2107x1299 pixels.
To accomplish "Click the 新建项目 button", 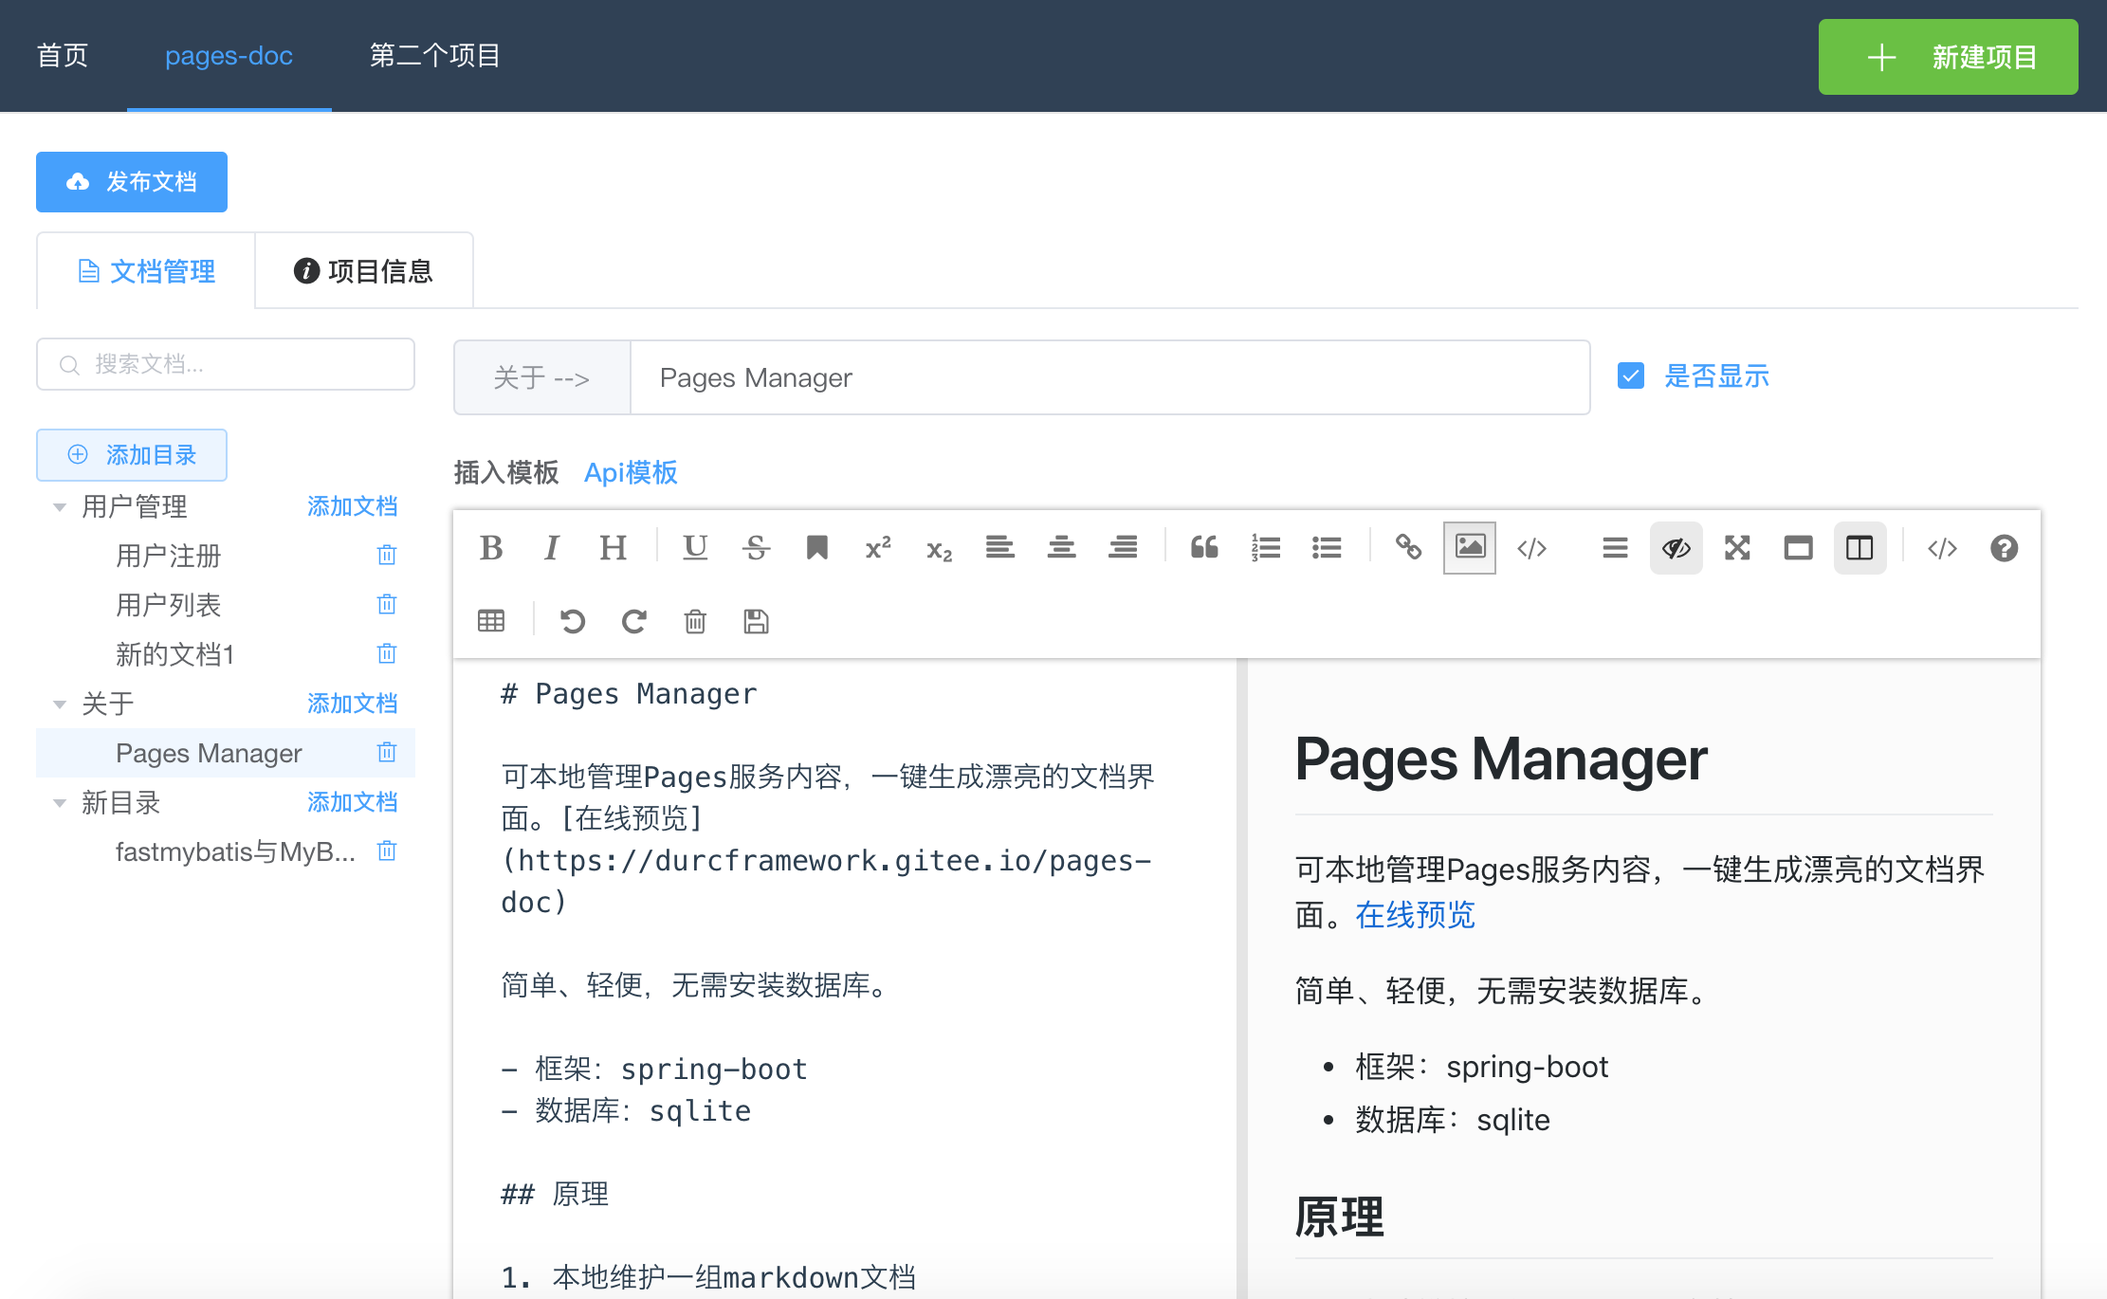I will 1948,57.
